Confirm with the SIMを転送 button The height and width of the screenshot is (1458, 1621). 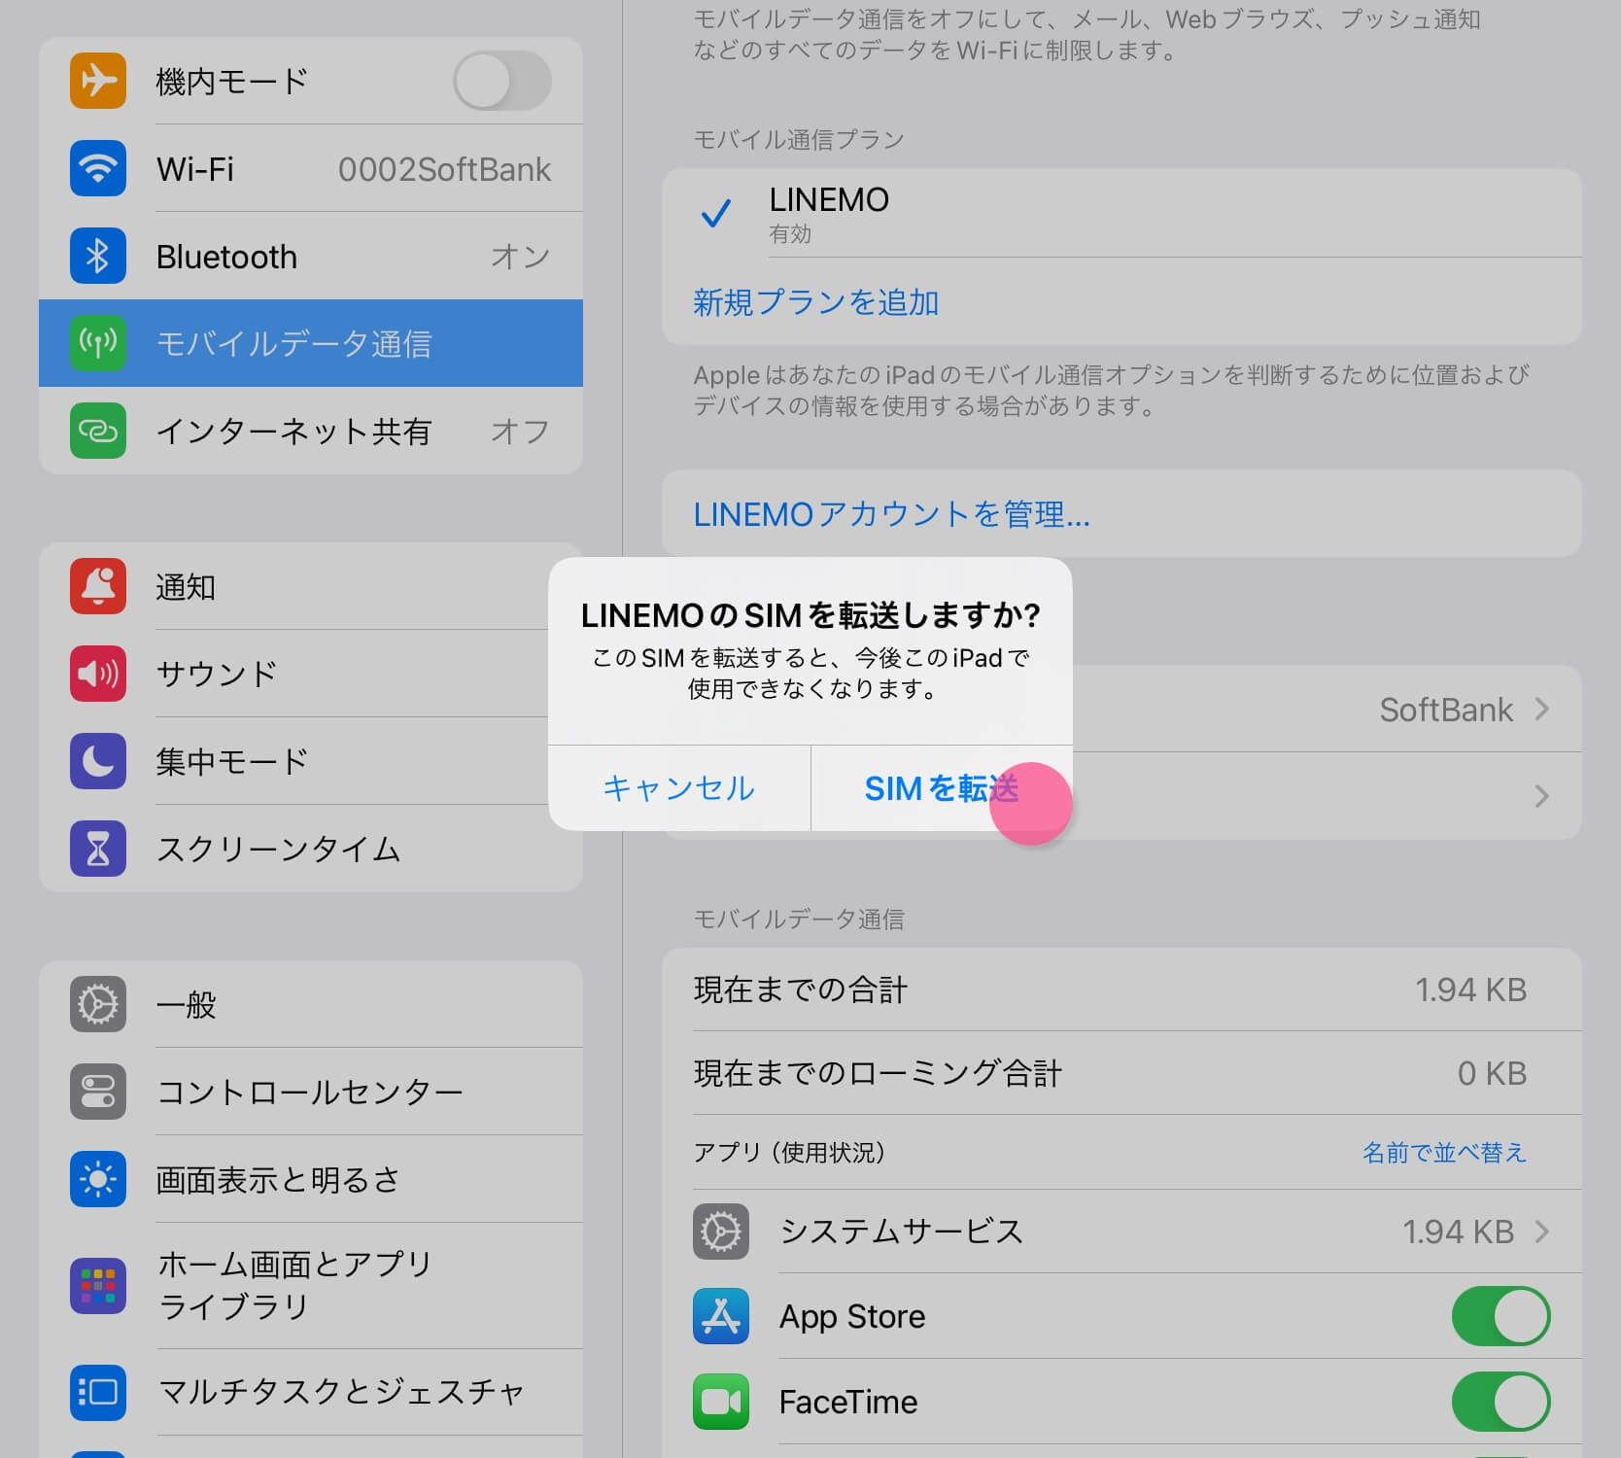pyautogui.click(x=941, y=788)
